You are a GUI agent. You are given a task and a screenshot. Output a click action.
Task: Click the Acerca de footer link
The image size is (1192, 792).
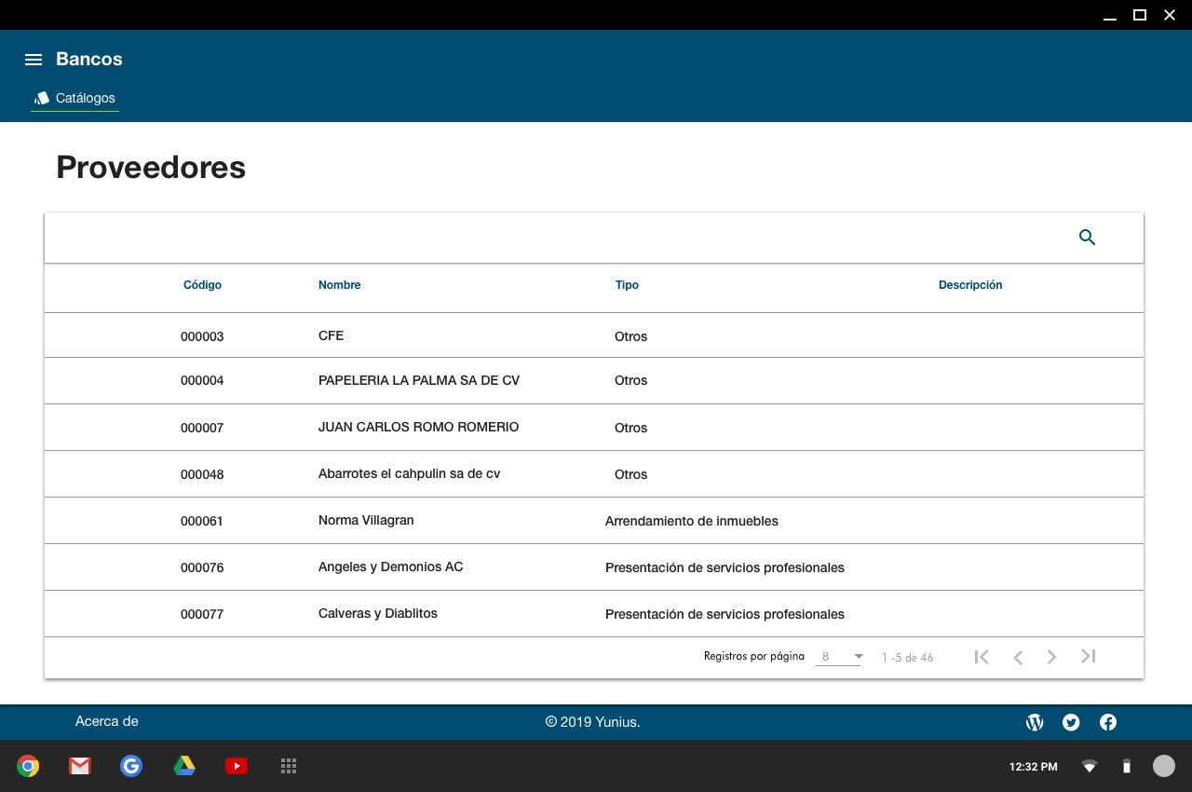coord(106,721)
